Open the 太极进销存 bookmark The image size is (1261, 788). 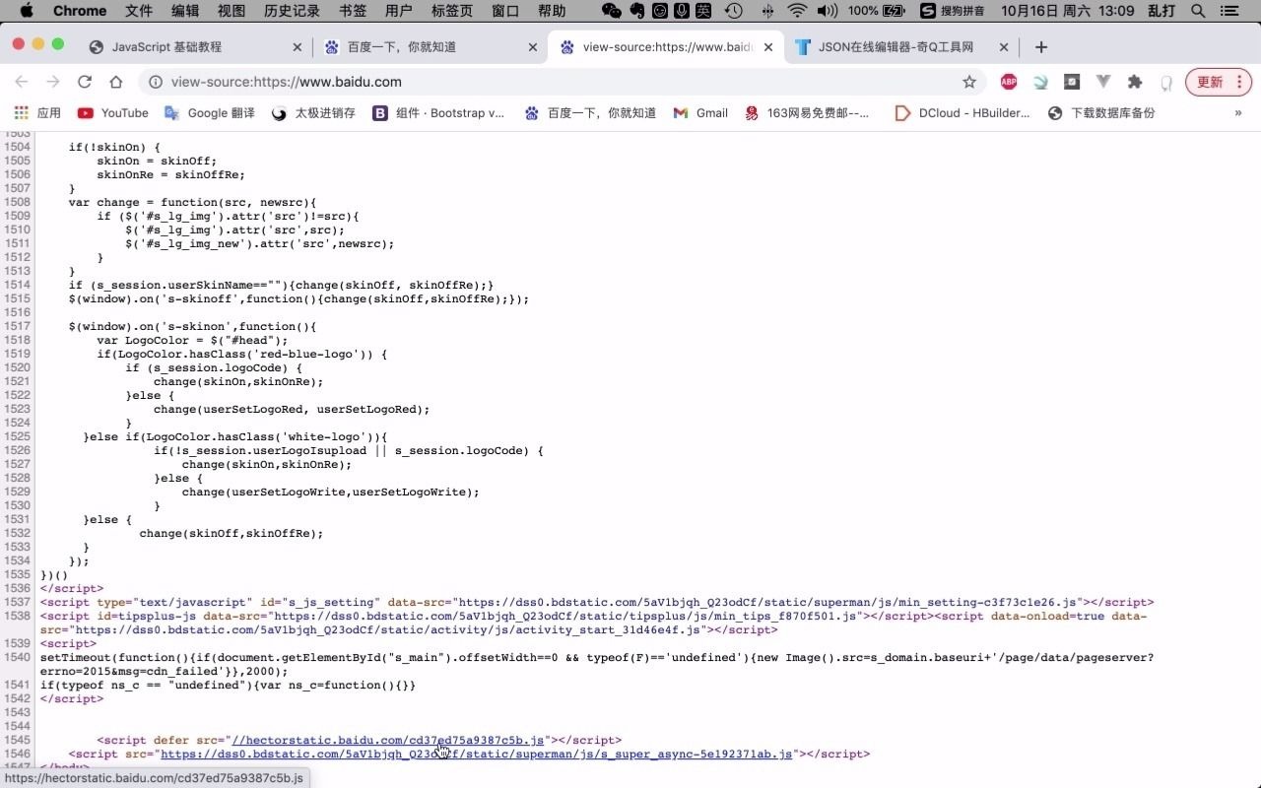[313, 113]
